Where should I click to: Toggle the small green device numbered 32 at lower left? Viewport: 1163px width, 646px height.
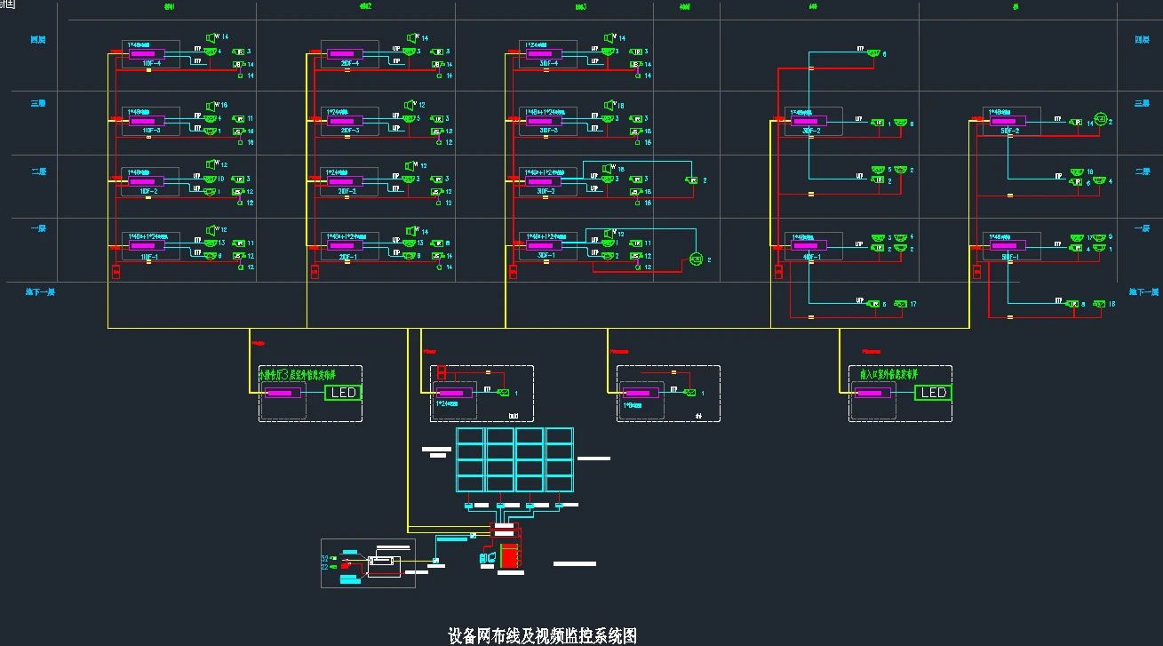coord(332,558)
